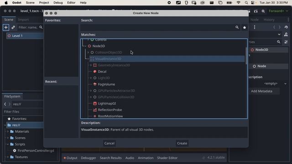Open Search Results bottom panel
Screen dimensions: 292x164
[x=110, y=158]
